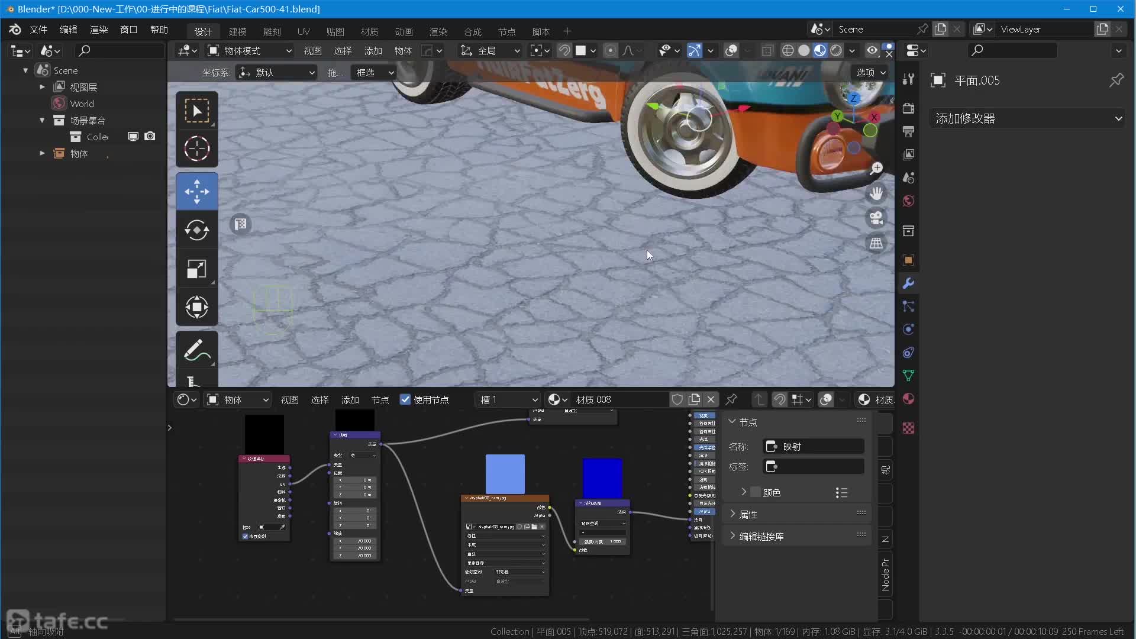This screenshot has width=1136, height=639.
Task: Select the 3D Cursor tool
Action: (197, 149)
